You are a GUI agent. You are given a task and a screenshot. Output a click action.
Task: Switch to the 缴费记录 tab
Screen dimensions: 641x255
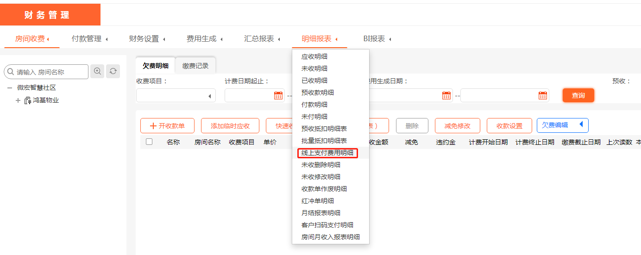195,66
